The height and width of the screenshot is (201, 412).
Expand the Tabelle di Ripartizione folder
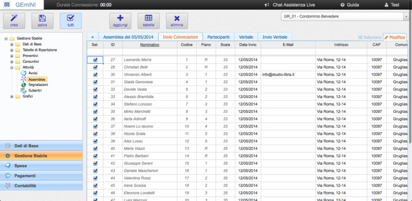click(11, 50)
